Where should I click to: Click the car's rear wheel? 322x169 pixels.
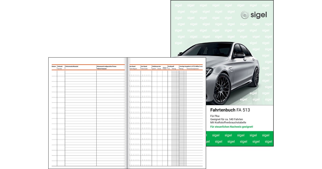pos(256,77)
